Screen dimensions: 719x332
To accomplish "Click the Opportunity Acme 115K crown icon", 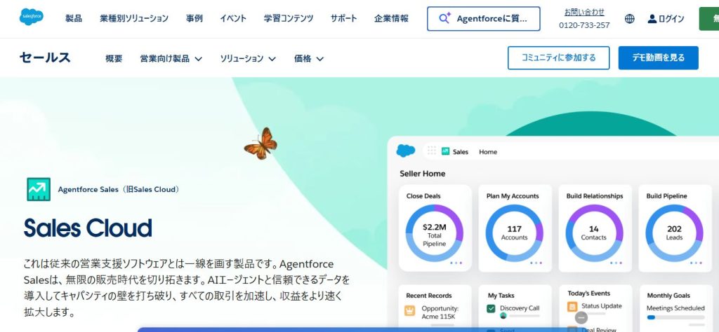I will click(409, 311).
